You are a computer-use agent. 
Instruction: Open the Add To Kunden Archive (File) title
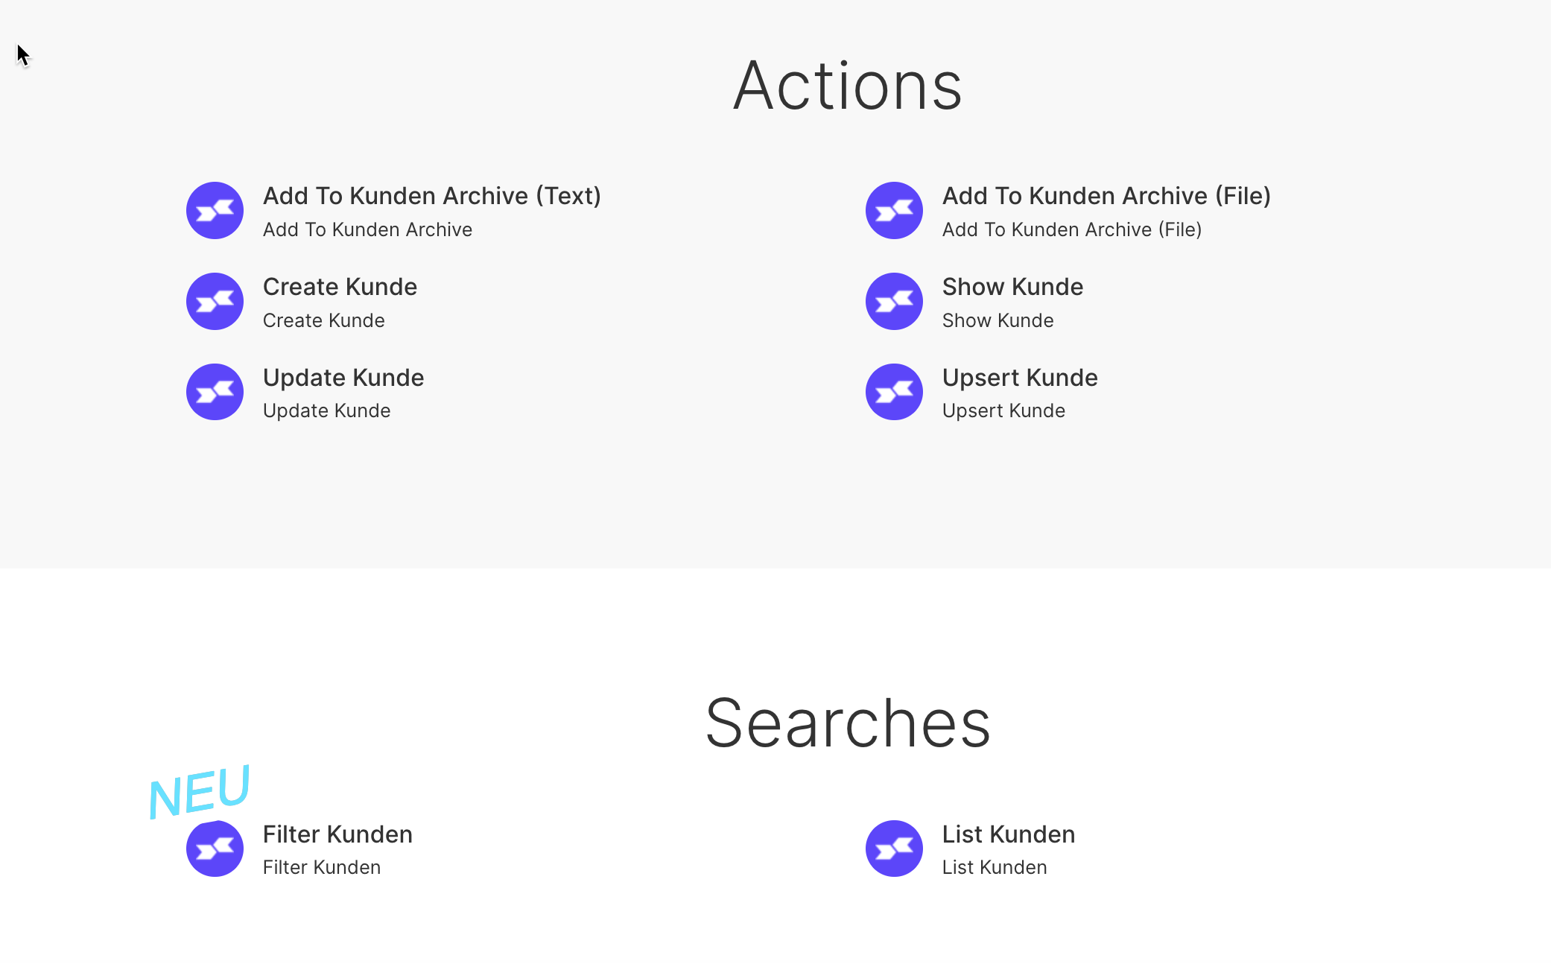pyautogui.click(x=1106, y=196)
